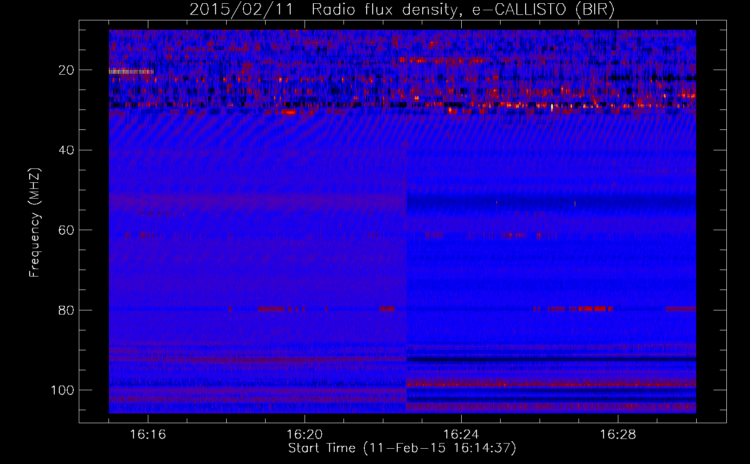Click the 100 frequency tick label
750x464 pixels.
pos(63,390)
